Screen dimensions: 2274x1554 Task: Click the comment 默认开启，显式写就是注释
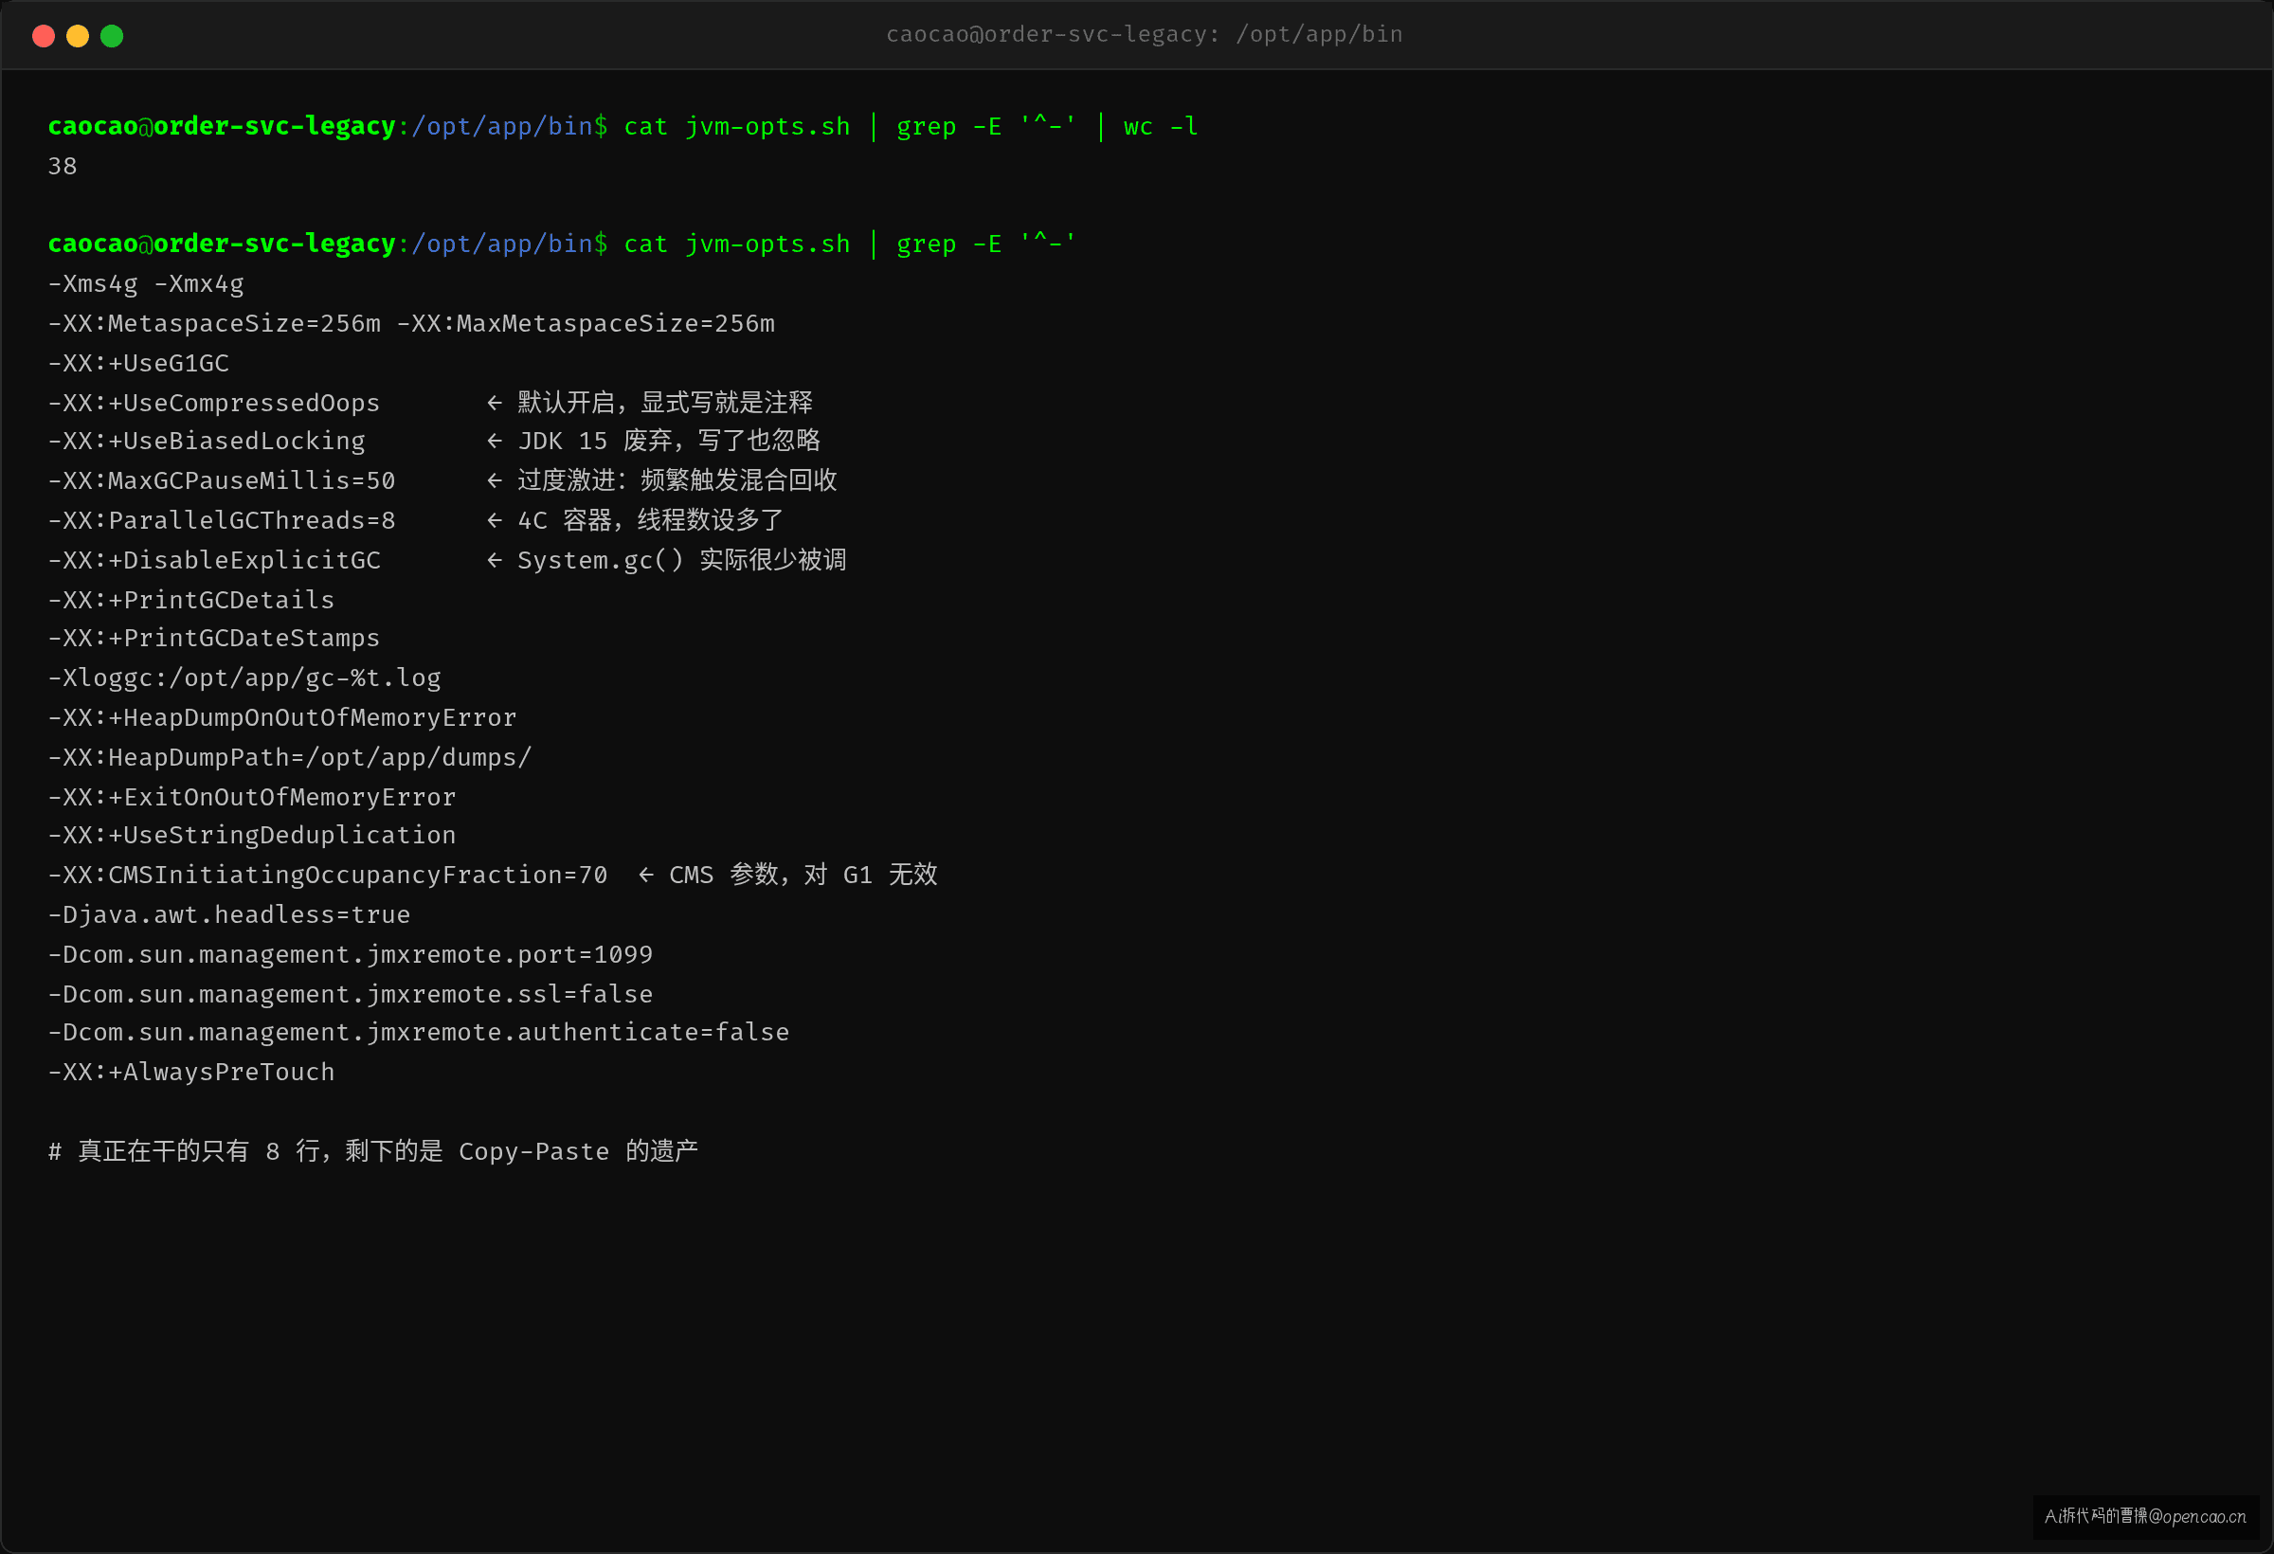[x=664, y=402]
